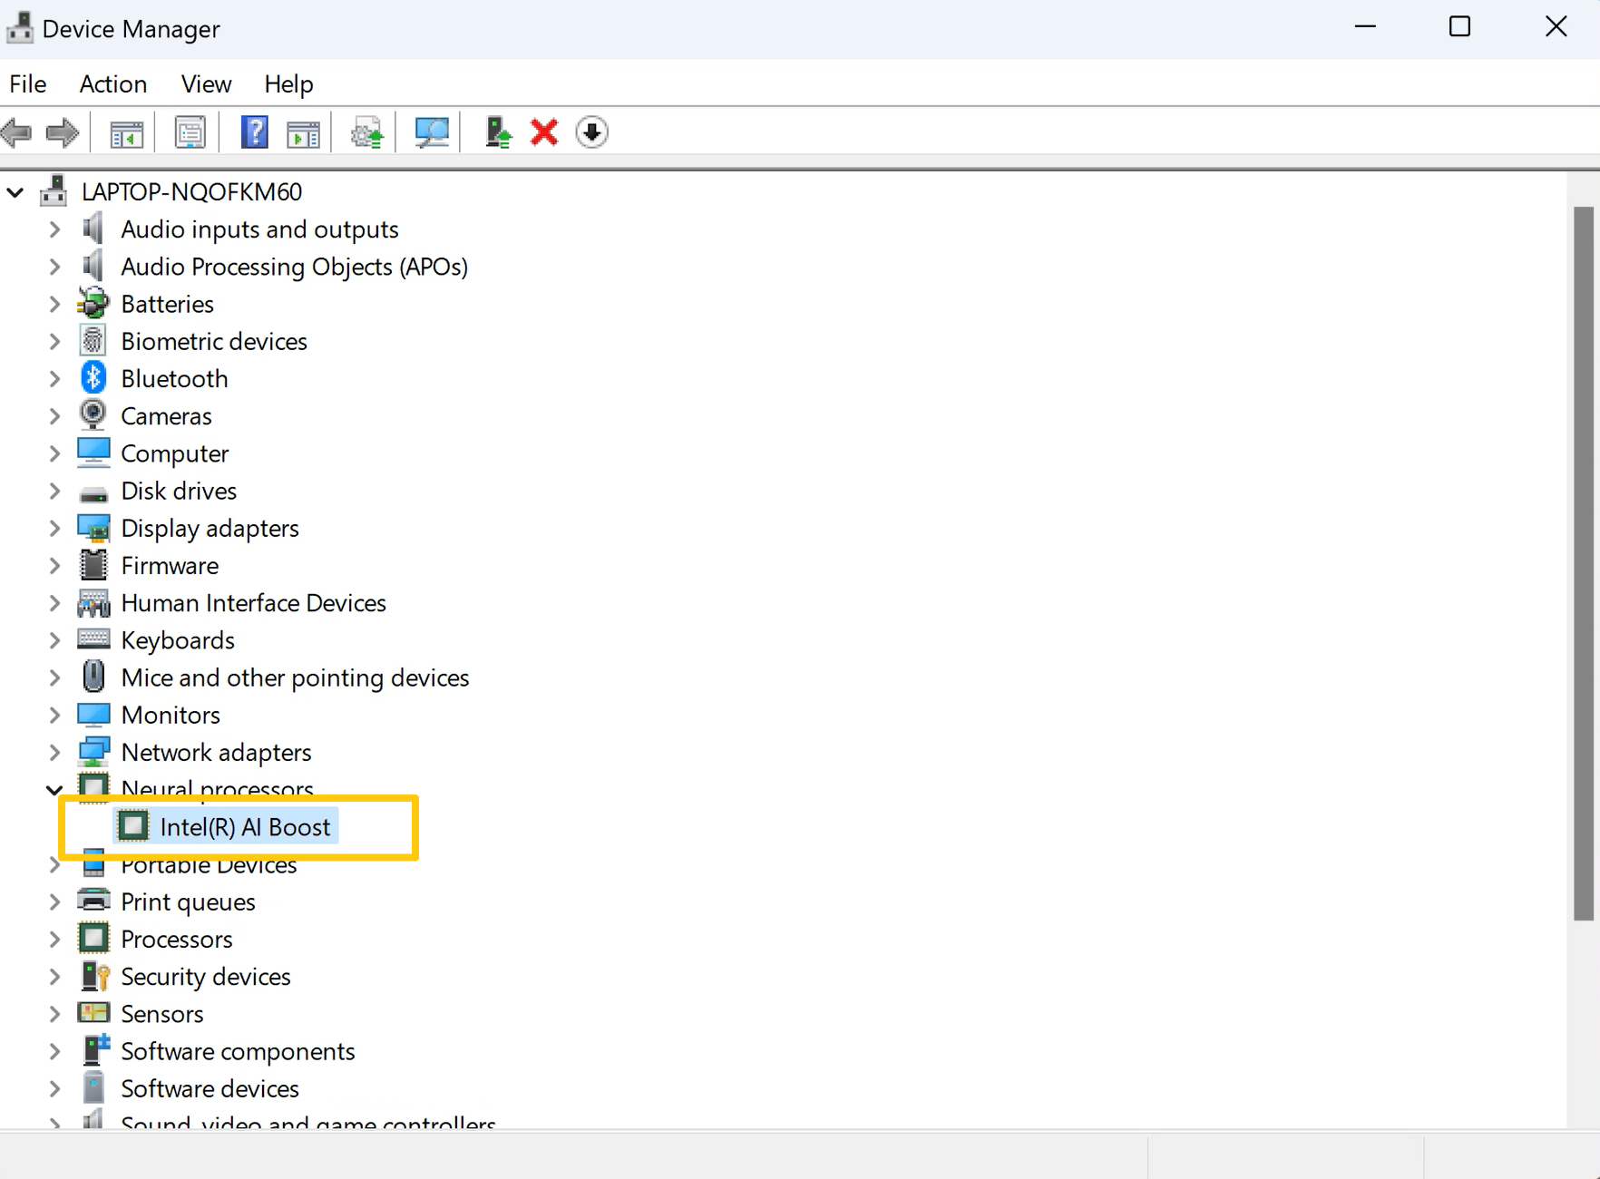The width and height of the screenshot is (1600, 1179).
Task: Click Scan for hardware changes icon
Action: point(431,133)
